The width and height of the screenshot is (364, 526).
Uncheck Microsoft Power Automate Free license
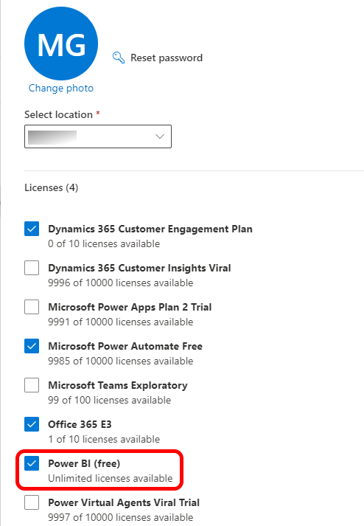click(x=32, y=346)
